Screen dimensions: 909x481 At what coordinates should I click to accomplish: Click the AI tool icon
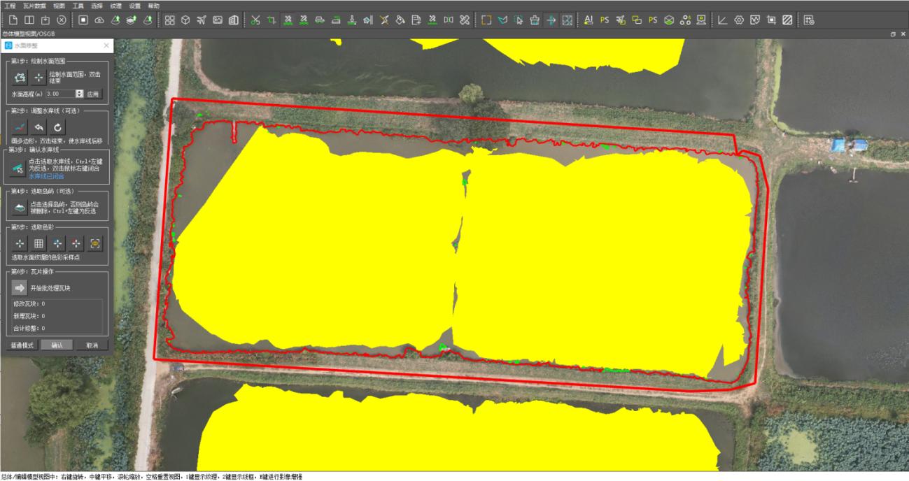click(588, 20)
